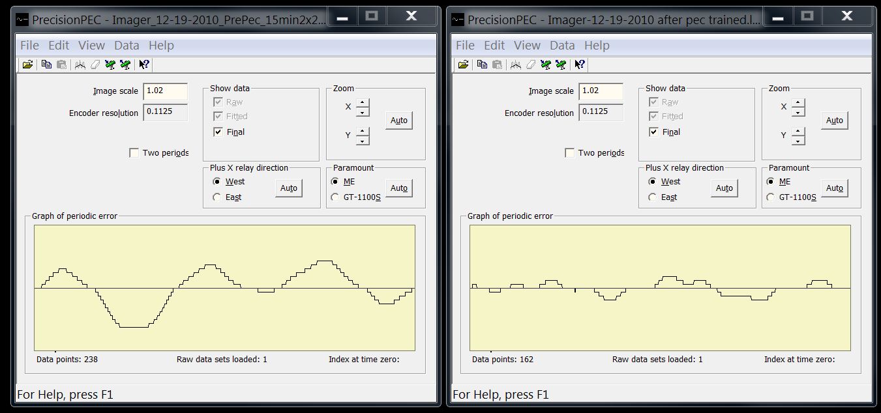Click context help icon in after-pec-trained window
Image resolution: width=881 pixels, height=413 pixels.
tap(580, 64)
